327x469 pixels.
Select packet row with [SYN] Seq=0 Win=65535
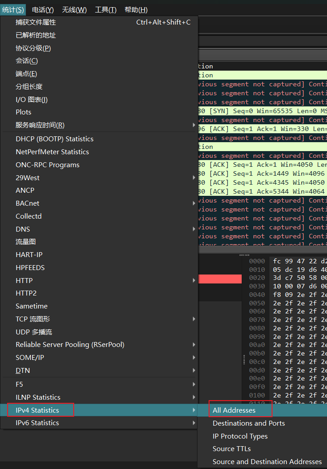pos(262,111)
